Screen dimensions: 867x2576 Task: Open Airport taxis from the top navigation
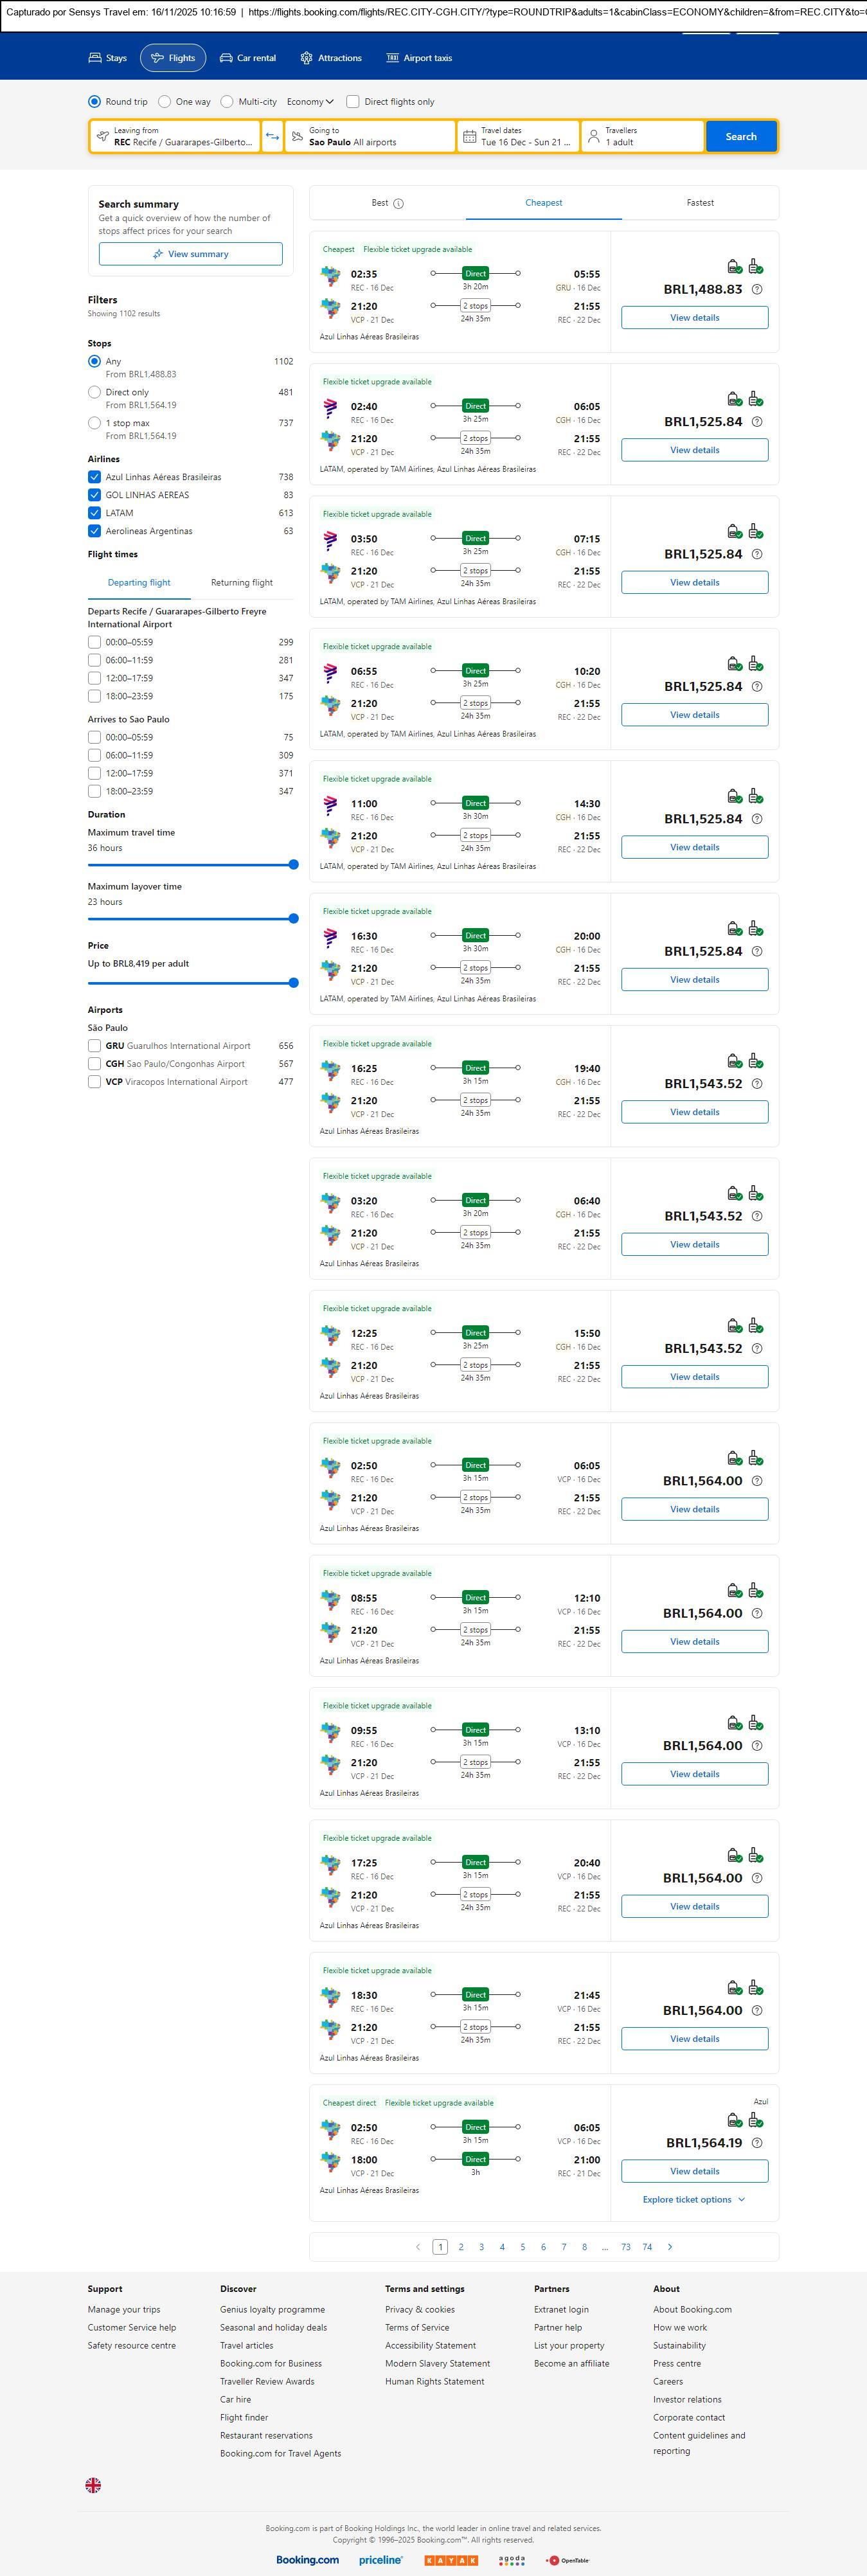pos(419,58)
